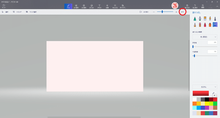Choose the lime green color swatch
Viewport: 220px width, 118px height.
click(x=211, y=103)
